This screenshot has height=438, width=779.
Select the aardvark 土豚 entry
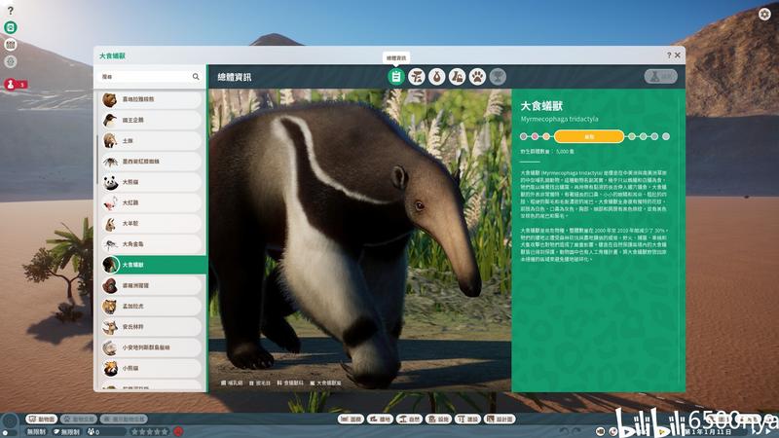point(152,140)
